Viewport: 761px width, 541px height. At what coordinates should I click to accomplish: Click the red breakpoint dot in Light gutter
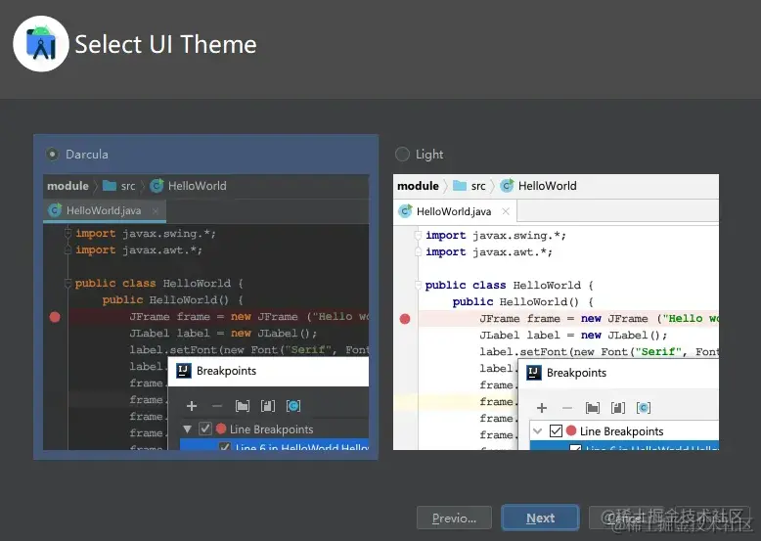click(405, 319)
